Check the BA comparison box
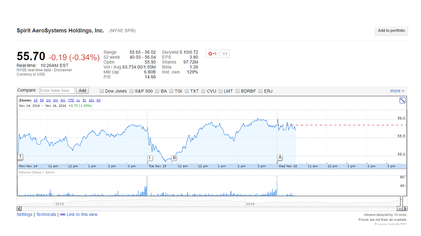 (157, 91)
